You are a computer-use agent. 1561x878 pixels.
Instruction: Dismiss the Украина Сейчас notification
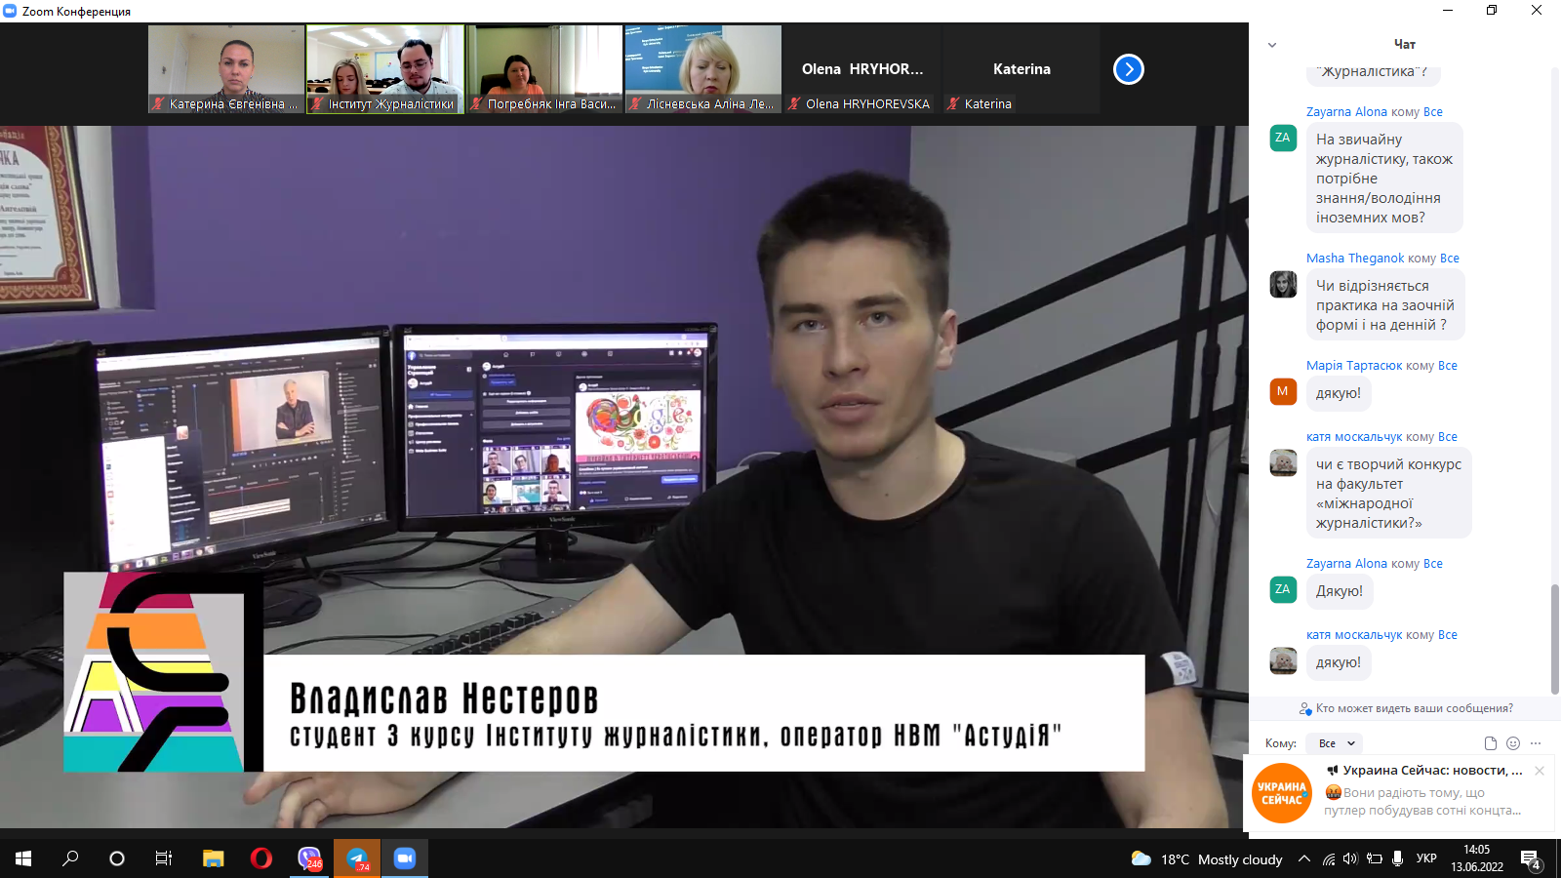pyautogui.click(x=1539, y=771)
